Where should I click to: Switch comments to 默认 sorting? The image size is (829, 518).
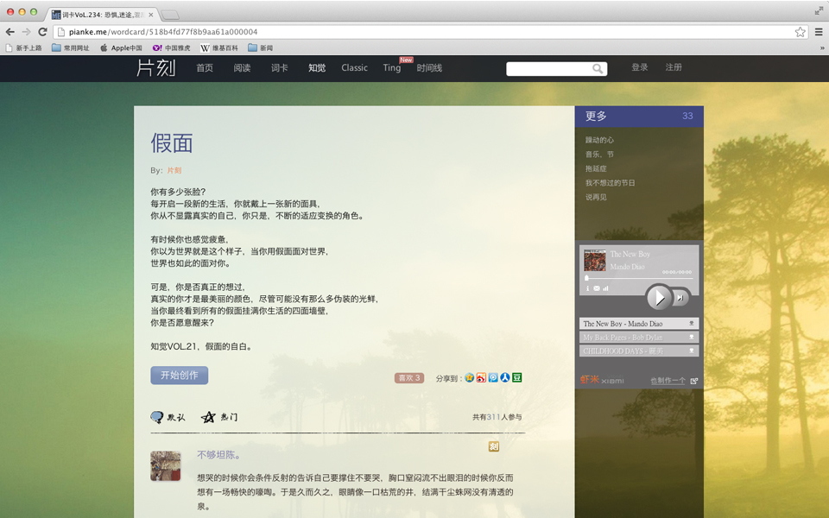click(x=168, y=417)
